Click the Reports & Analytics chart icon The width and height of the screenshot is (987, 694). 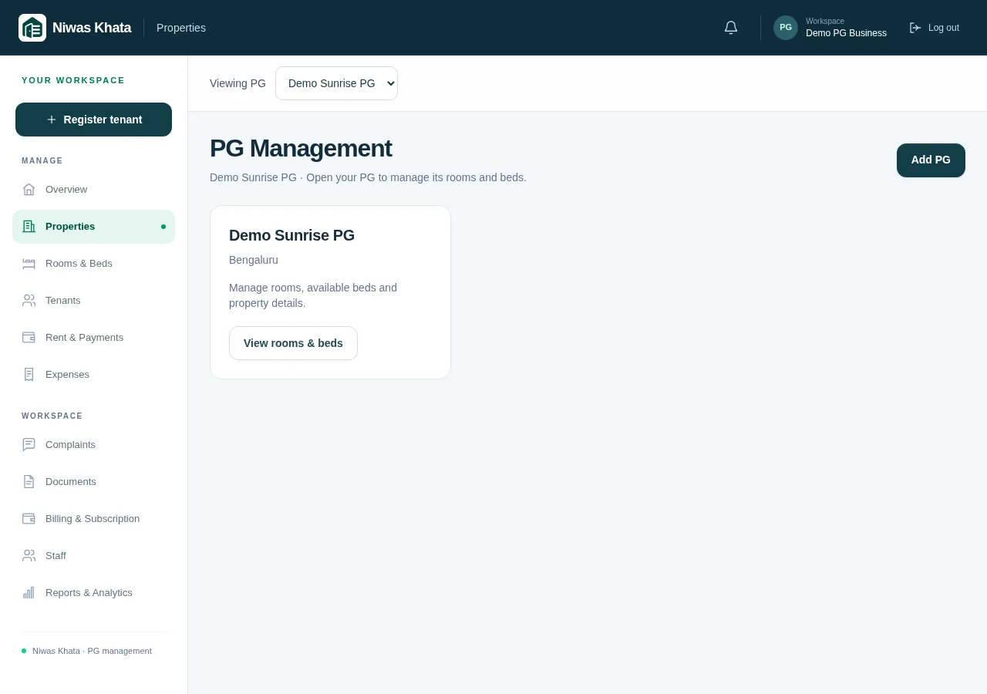click(29, 592)
